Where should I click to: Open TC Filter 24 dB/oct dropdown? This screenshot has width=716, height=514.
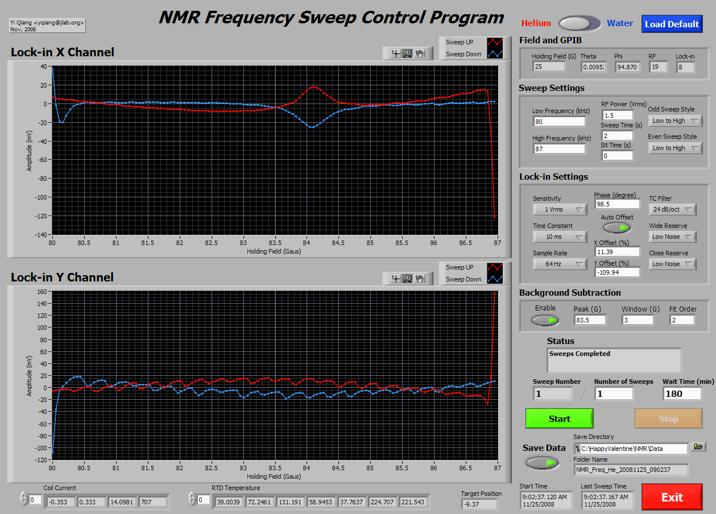click(x=673, y=209)
